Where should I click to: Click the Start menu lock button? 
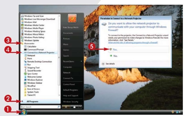point(74,107)
